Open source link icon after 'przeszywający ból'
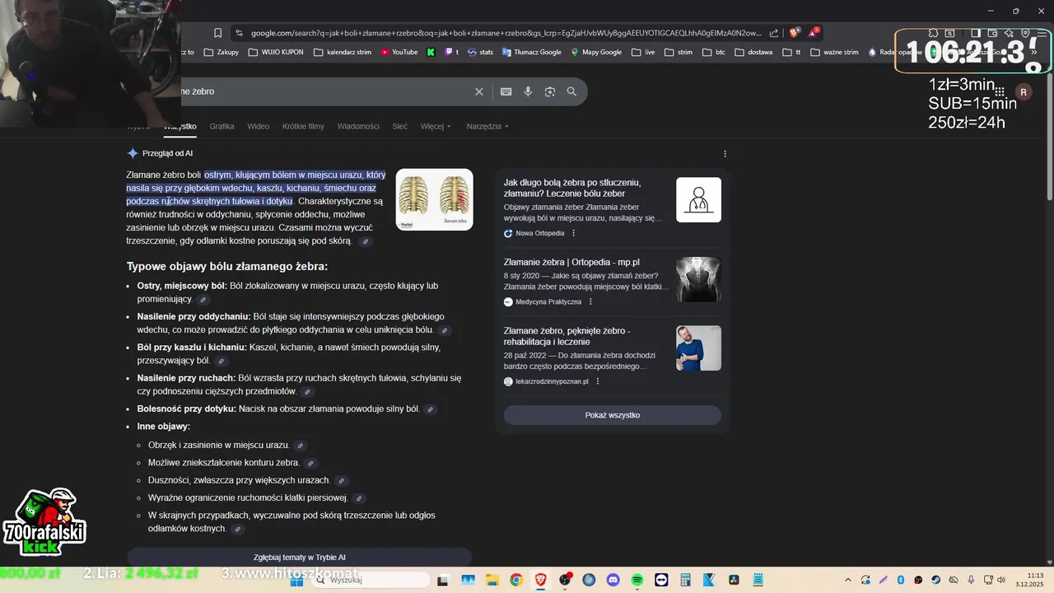 pyautogui.click(x=221, y=362)
